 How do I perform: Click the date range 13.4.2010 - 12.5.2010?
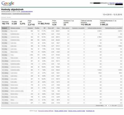point(112,15)
